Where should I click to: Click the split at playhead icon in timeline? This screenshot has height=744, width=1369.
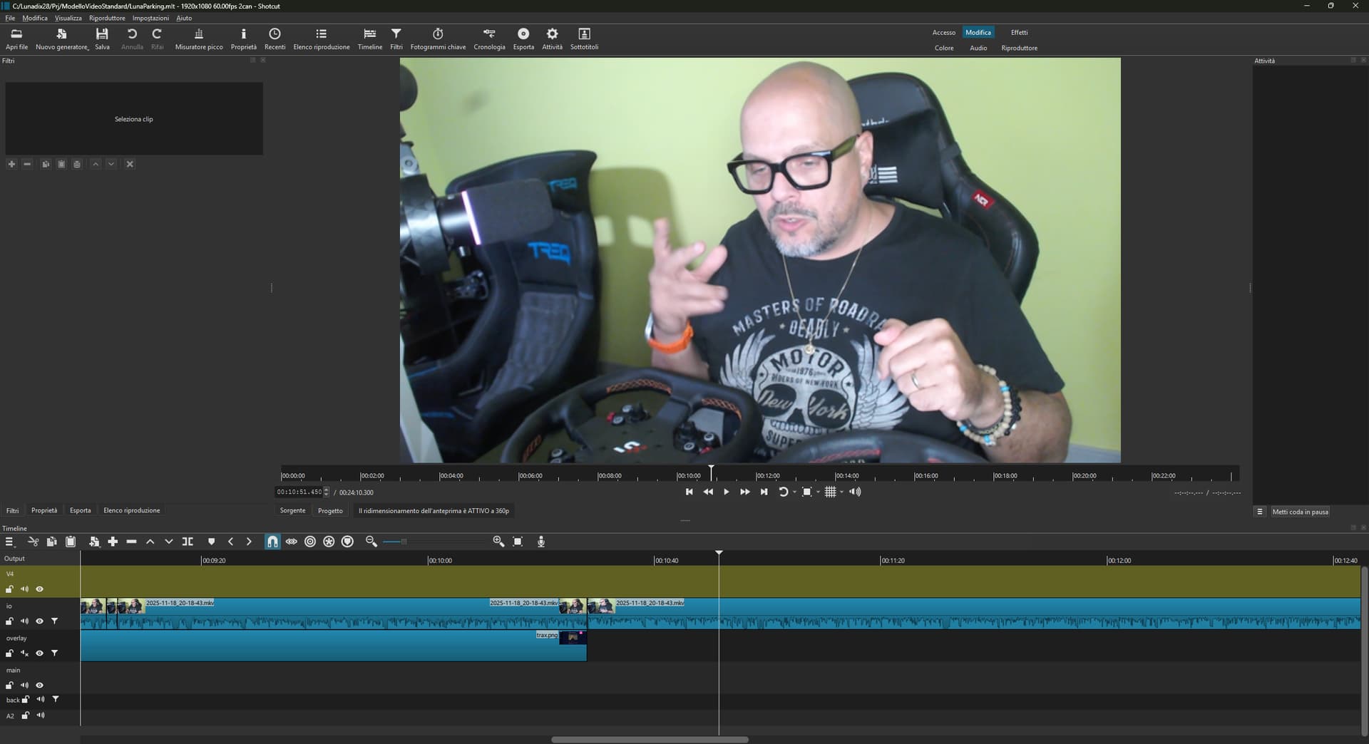pyautogui.click(x=188, y=542)
